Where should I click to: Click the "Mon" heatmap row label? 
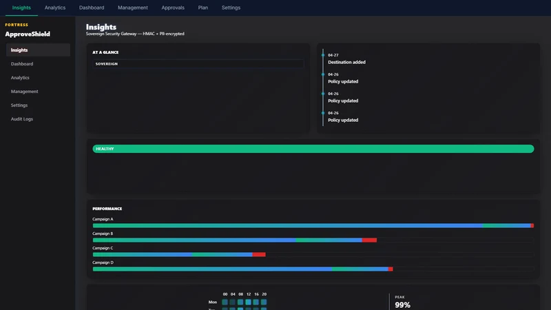pos(213,302)
